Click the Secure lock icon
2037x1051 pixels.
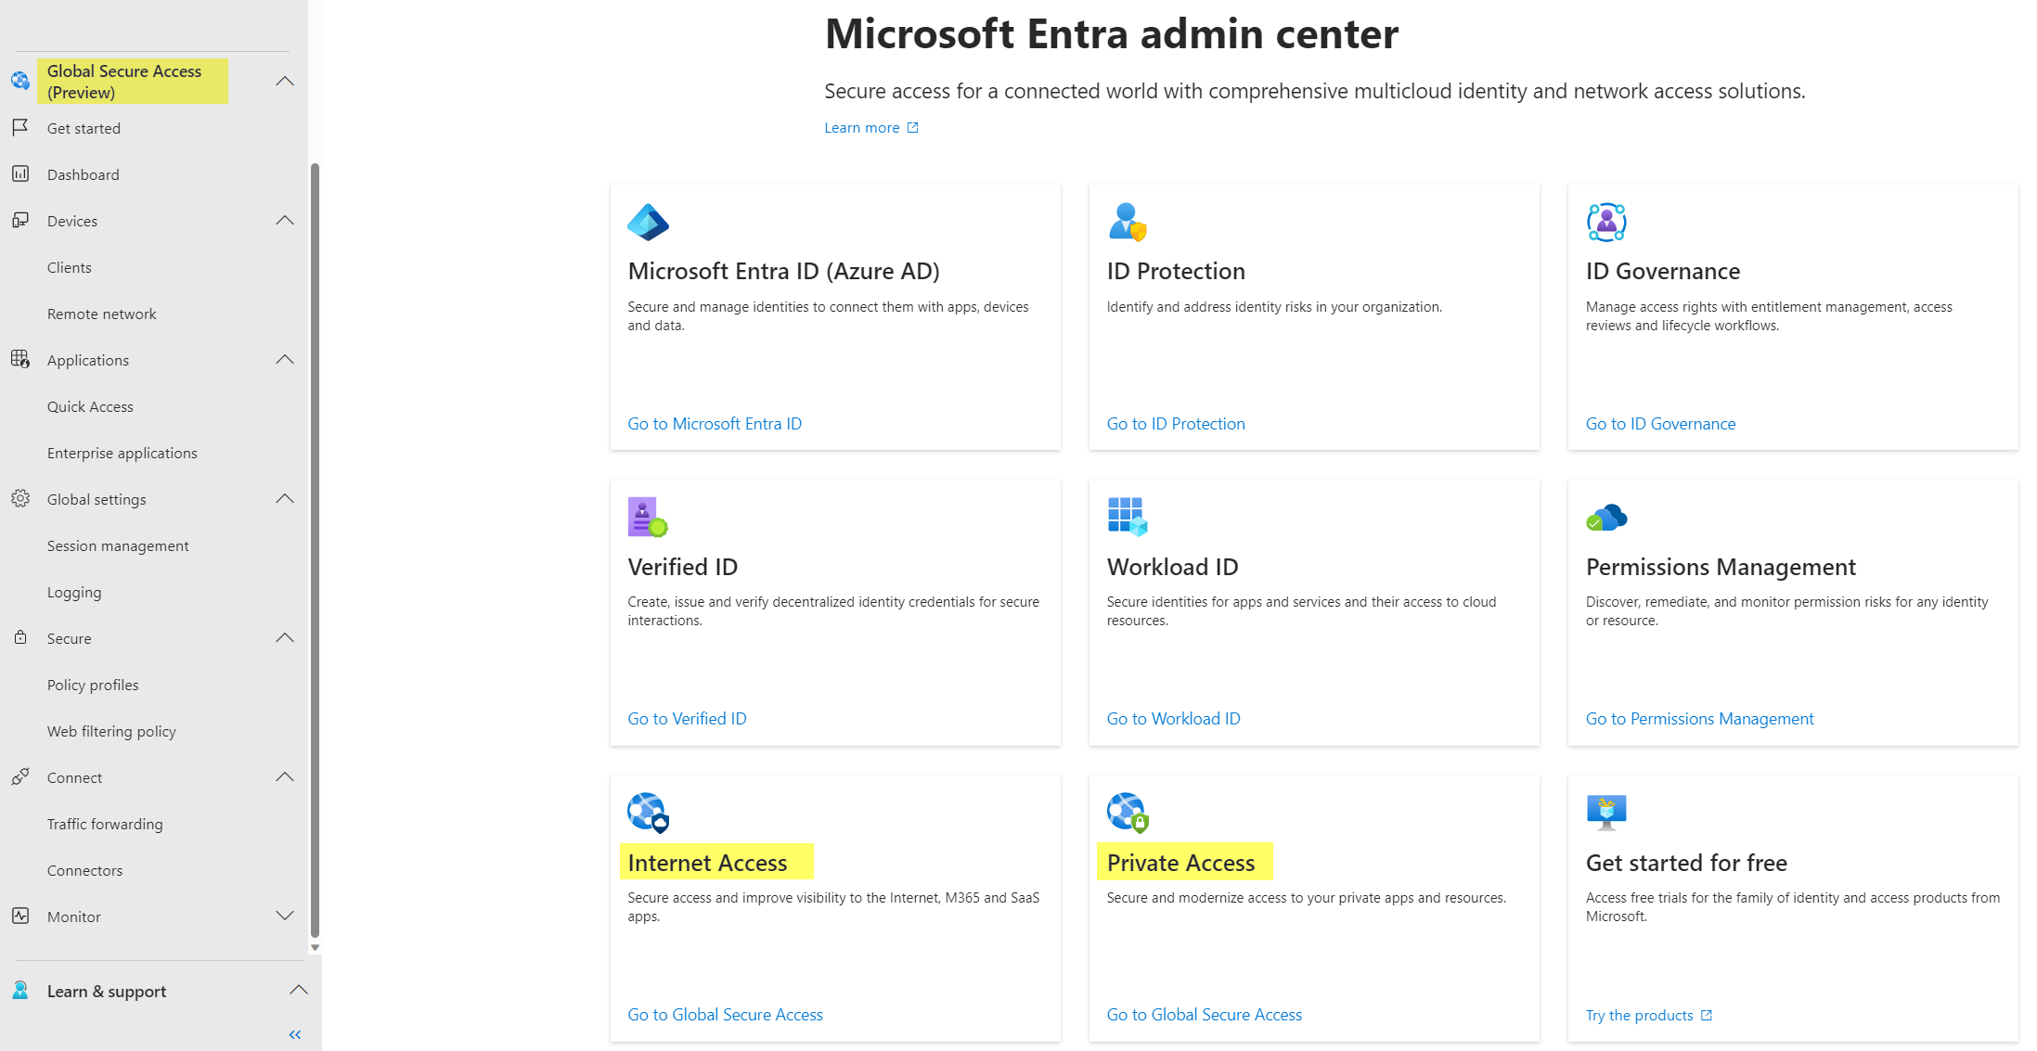click(x=20, y=637)
